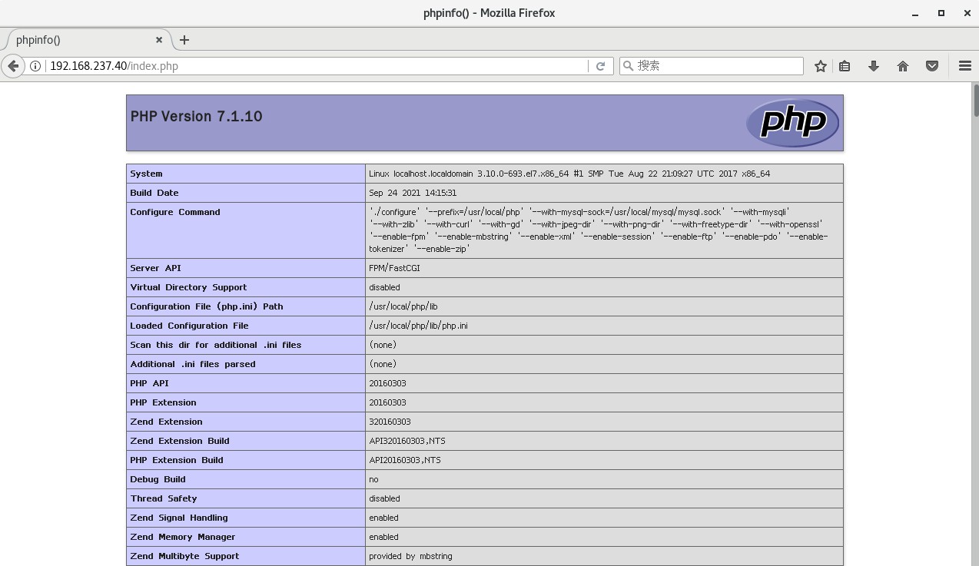Click the 'Zend Extension Build' label
This screenshot has height=566, width=979.
click(x=180, y=441)
